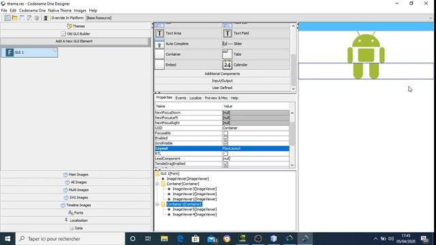
Task: Toggle the TensileDragEnabled checkbox
Action: 225,164
